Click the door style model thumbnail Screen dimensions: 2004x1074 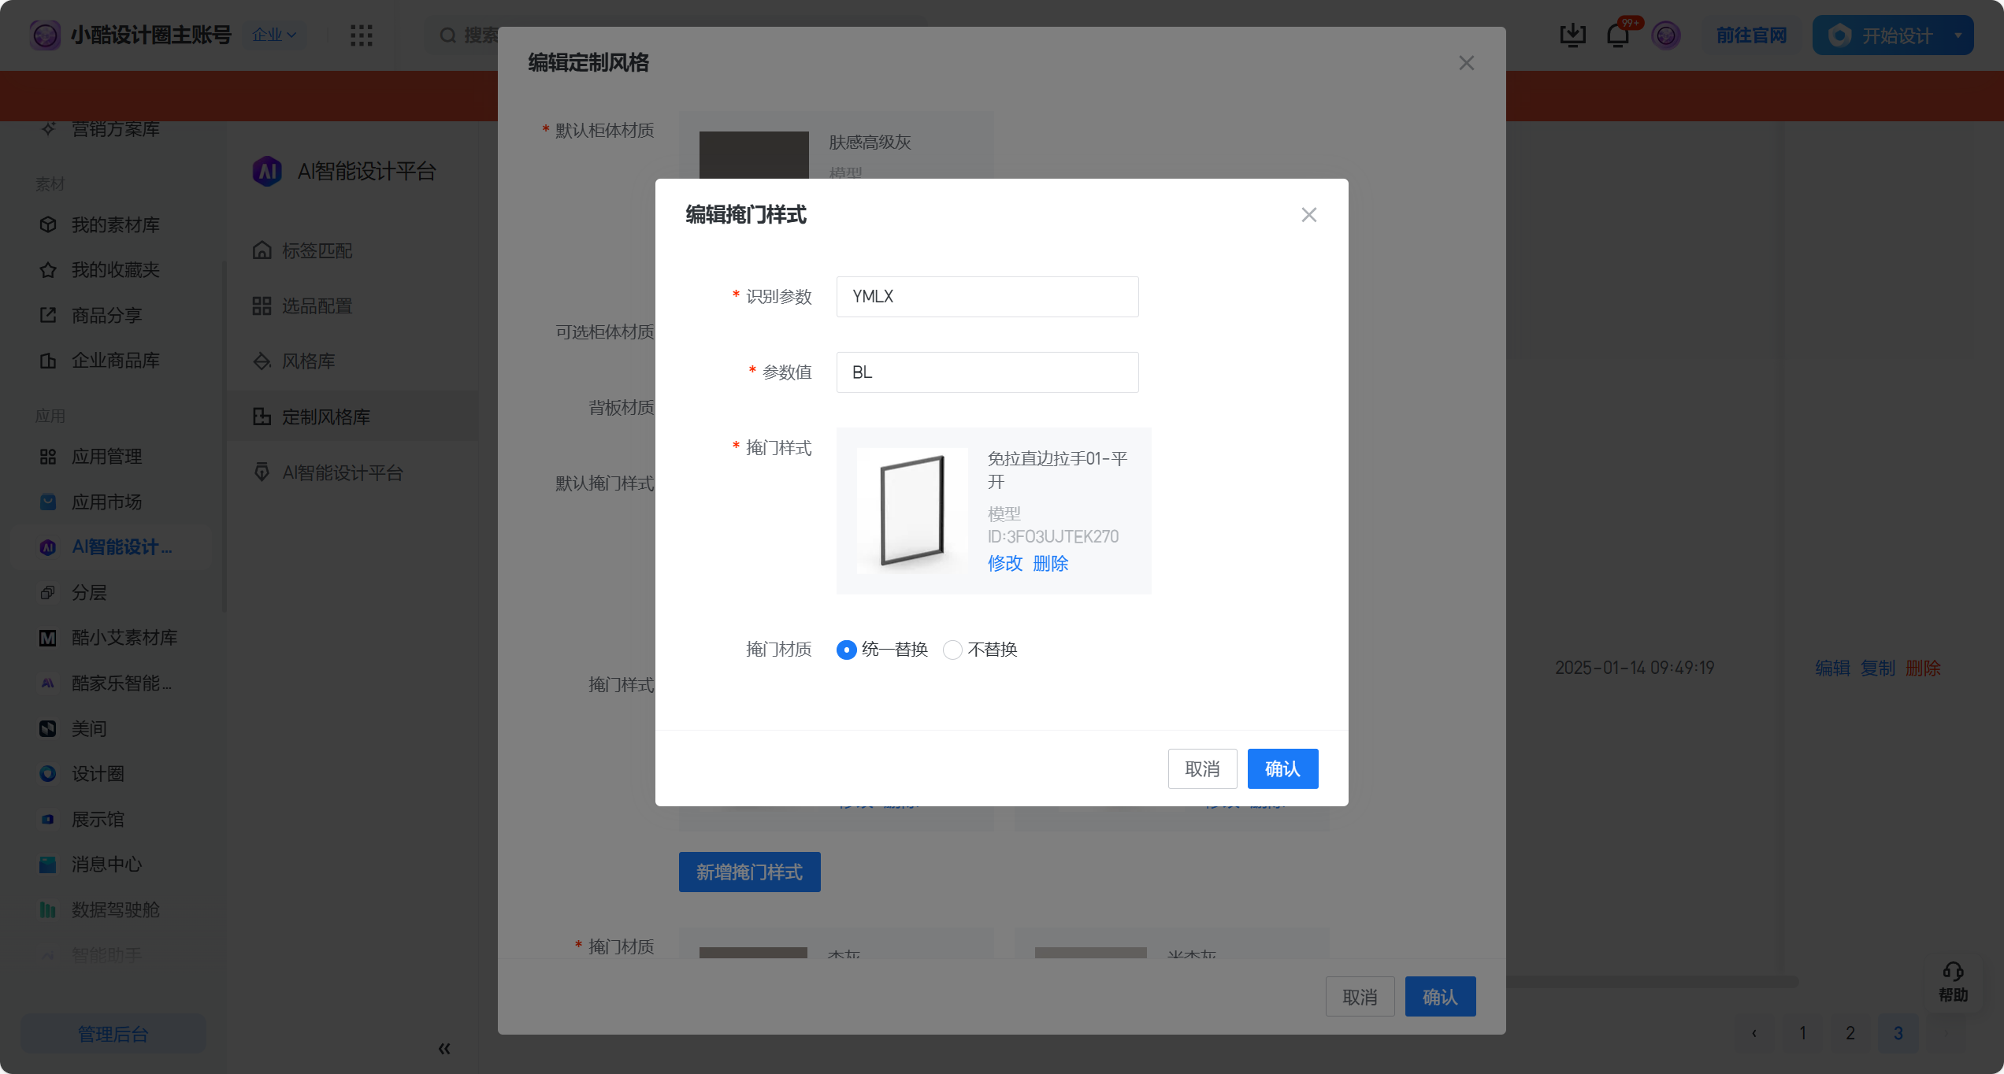click(x=912, y=511)
